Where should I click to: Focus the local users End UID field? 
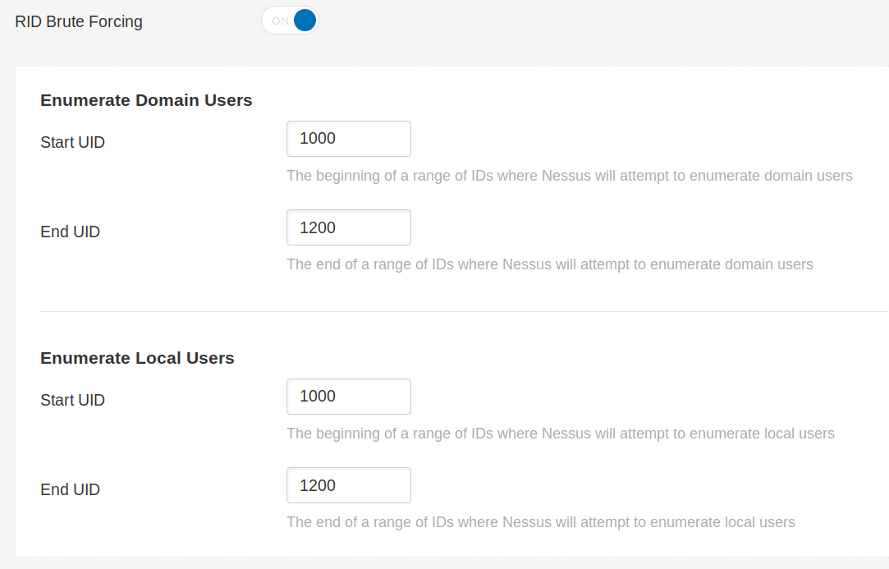(348, 485)
